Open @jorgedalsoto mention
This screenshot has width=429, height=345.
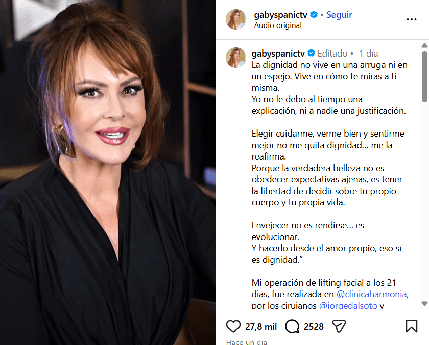tap(348, 305)
